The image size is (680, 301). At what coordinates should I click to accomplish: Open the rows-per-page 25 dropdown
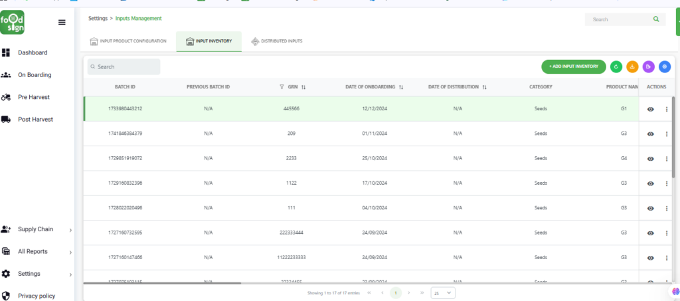443,292
